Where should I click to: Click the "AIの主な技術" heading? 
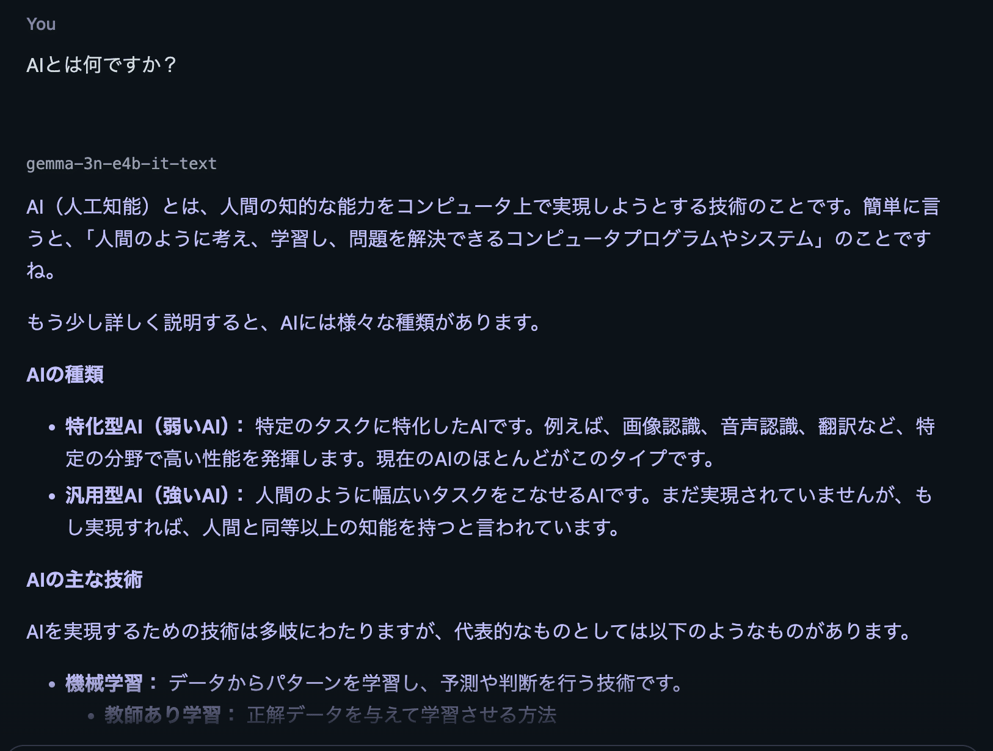[x=84, y=579]
